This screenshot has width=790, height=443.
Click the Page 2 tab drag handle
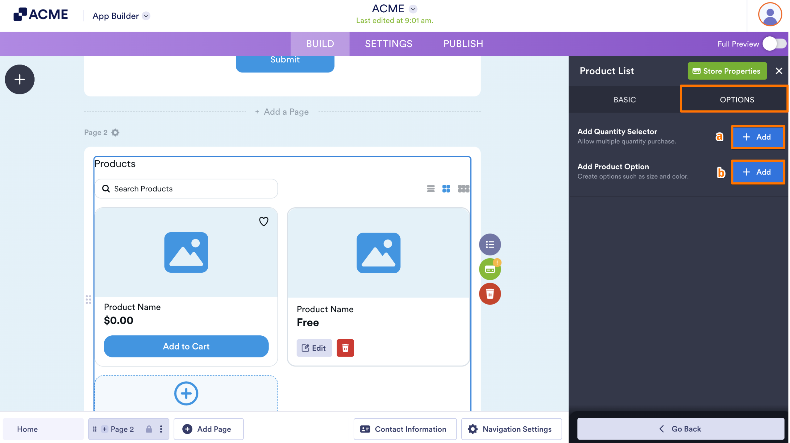(x=95, y=430)
